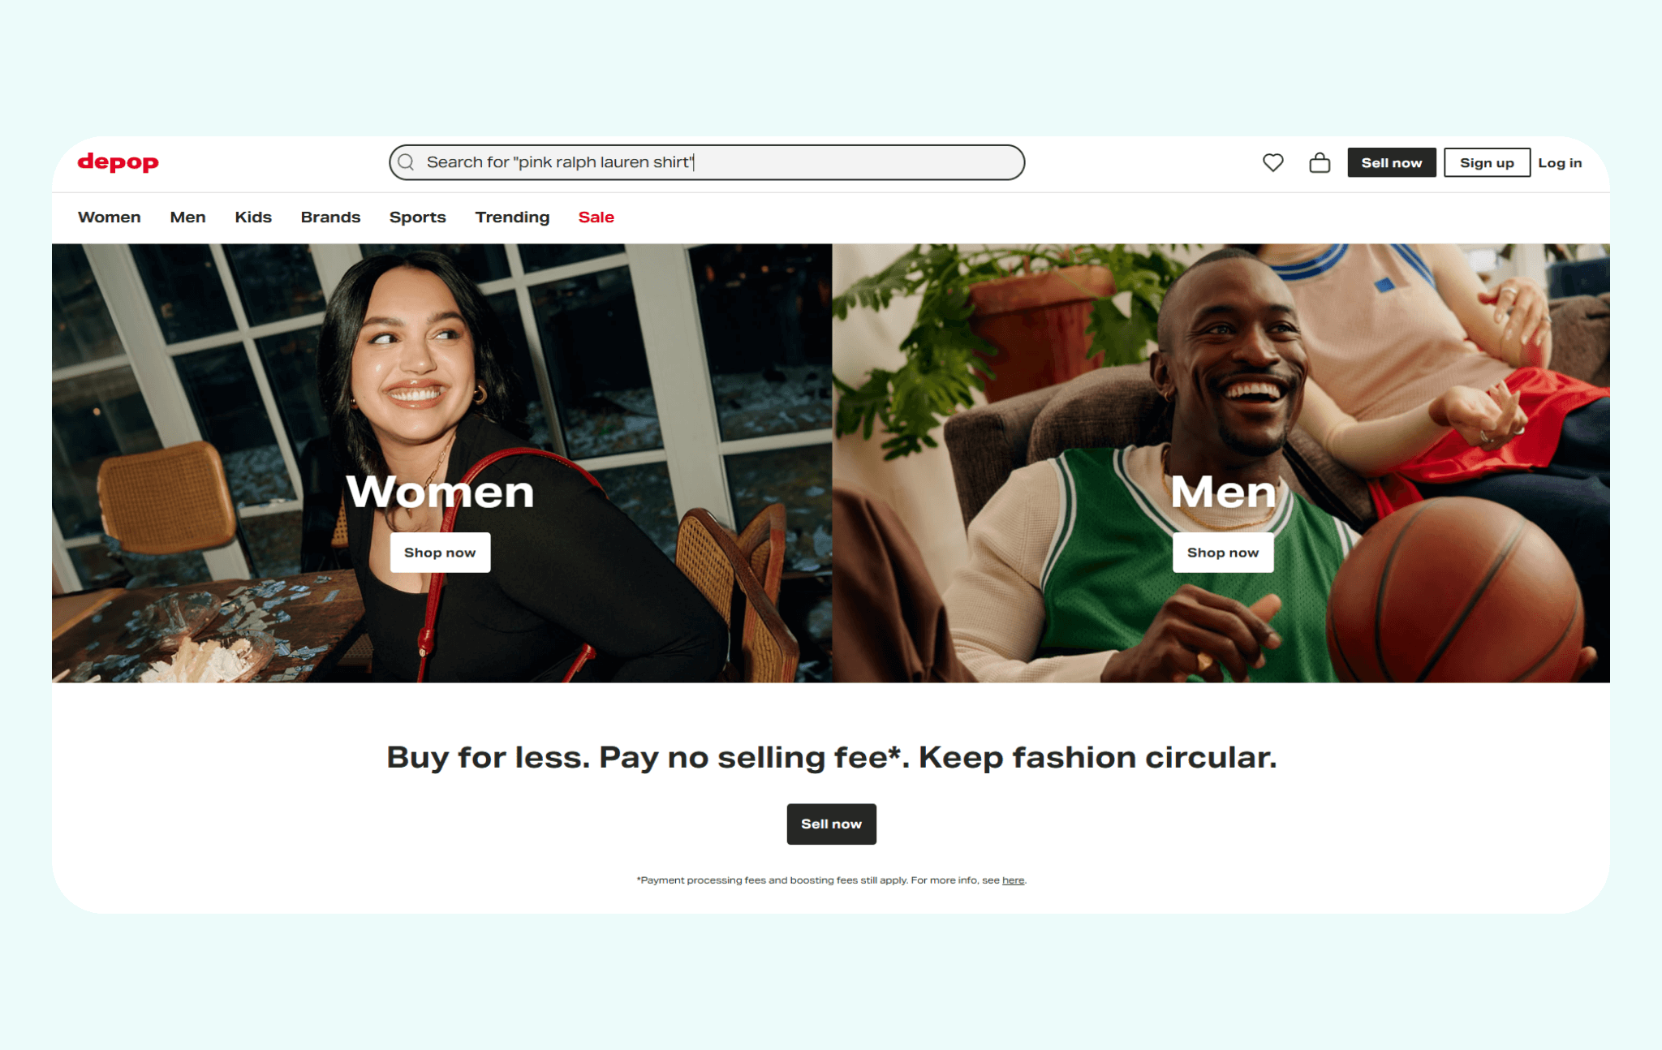
Task: Open the Trending menu
Action: pyautogui.click(x=512, y=217)
